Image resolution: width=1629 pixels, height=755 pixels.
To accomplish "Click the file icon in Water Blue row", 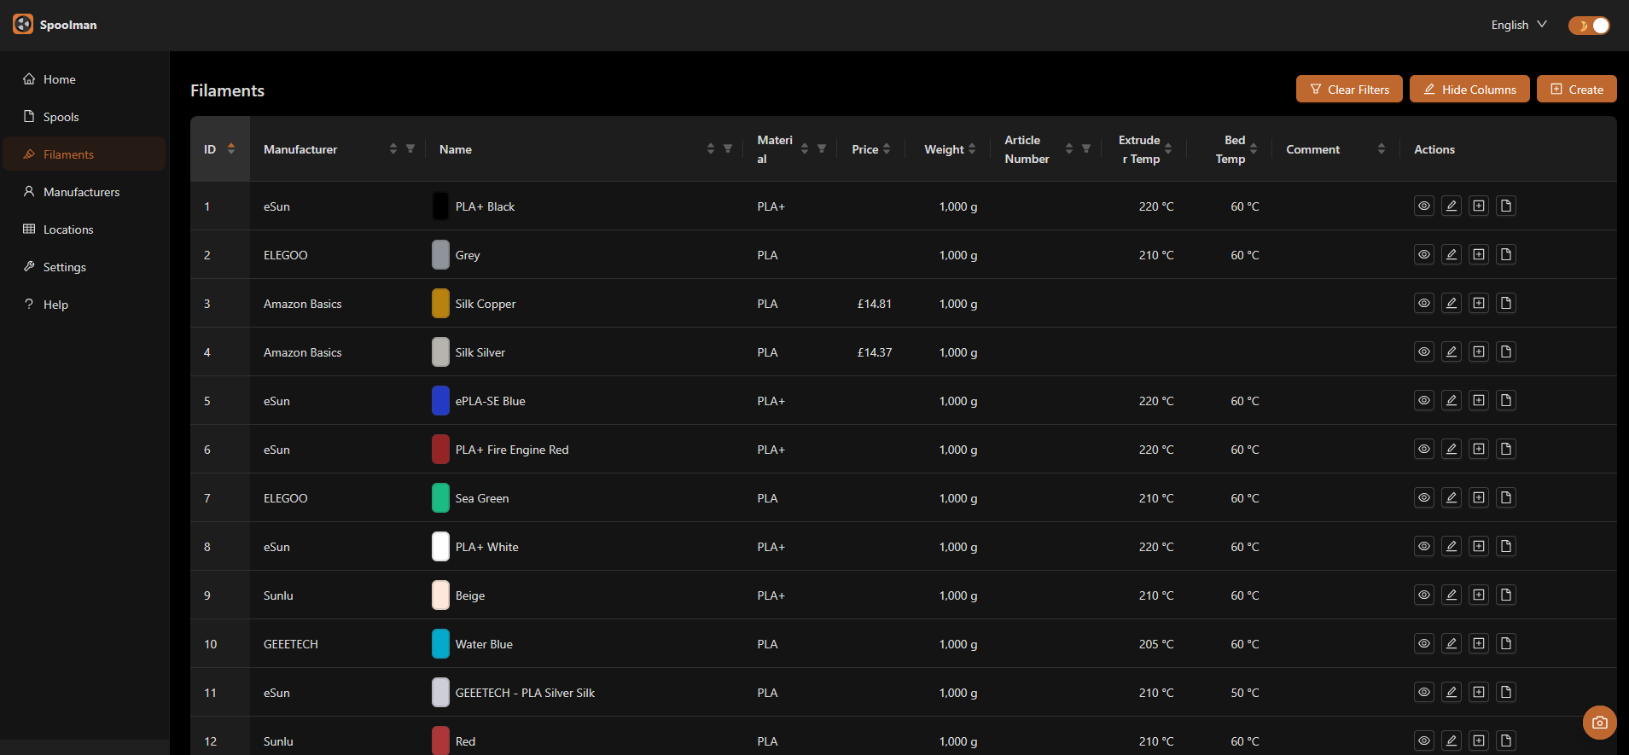I will coord(1505,643).
